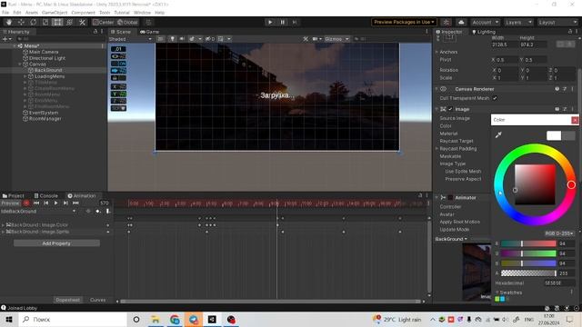The width and height of the screenshot is (582, 327).
Task: Toggle scene audio in Scene view toolbar
Action: (182, 38)
